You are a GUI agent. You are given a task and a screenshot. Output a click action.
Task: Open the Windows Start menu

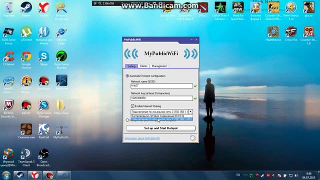(6, 175)
